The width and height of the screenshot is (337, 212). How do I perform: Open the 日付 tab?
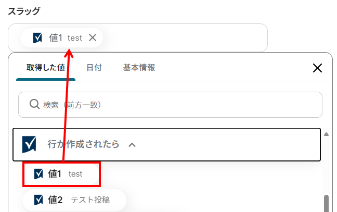point(94,68)
